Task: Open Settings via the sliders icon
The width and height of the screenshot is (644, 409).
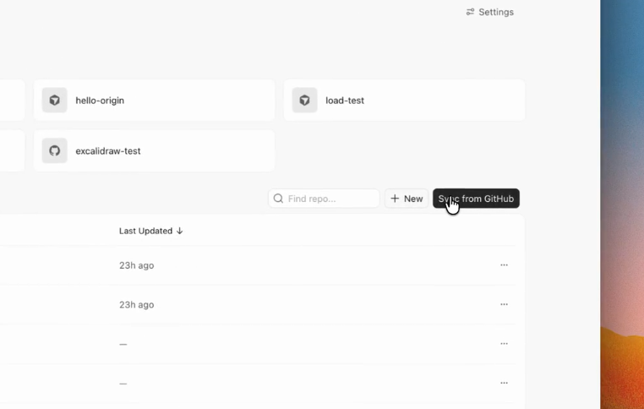Action: 470,12
